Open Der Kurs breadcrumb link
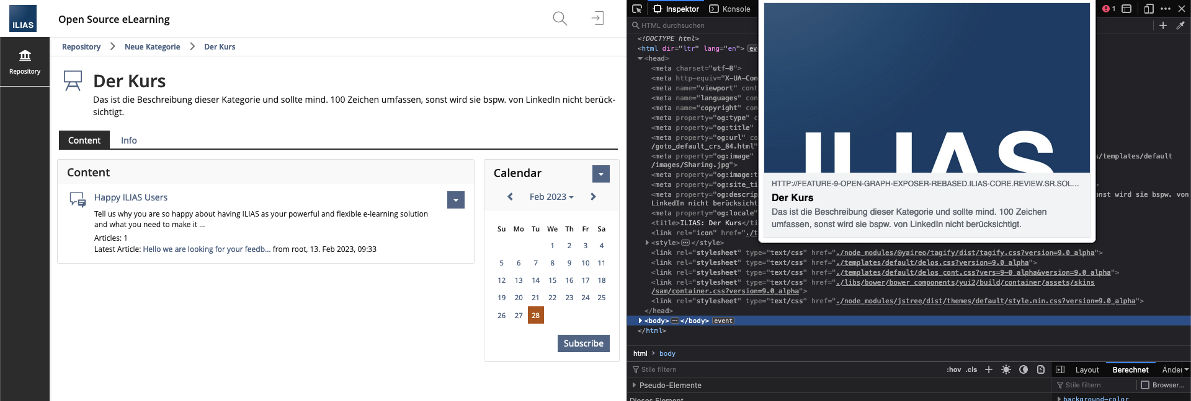This screenshot has height=401, width=1191. point(220,46)
